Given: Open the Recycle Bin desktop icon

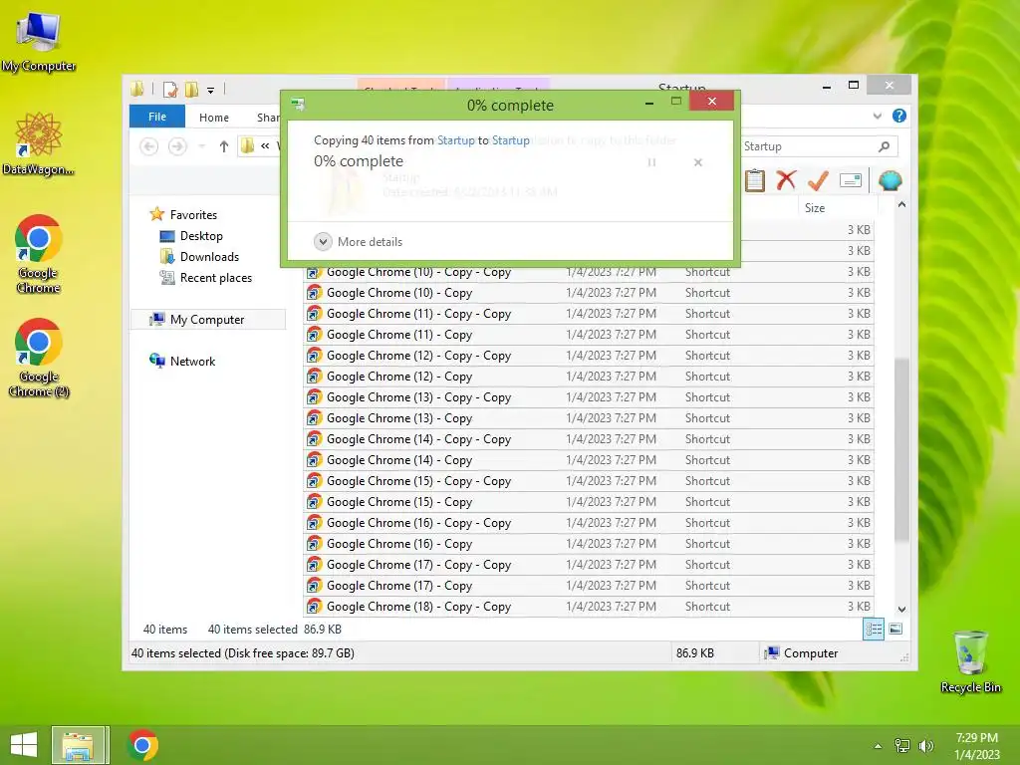Looking at the screenshot, I should coord(970,661).
